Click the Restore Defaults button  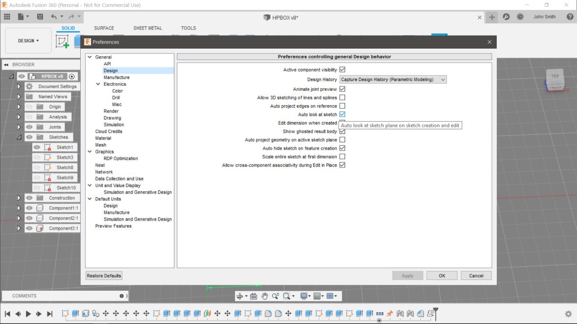pos(104,275)
